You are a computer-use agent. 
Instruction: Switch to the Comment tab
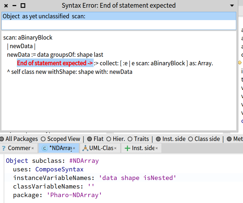(x=19, y=148)
